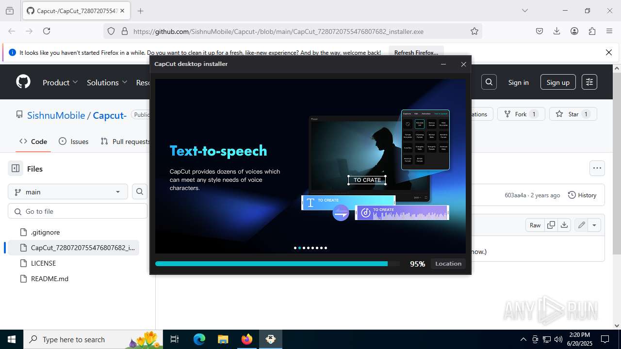Switch to the Issues tab
The image size is (621, 349).
coord(74,142)
